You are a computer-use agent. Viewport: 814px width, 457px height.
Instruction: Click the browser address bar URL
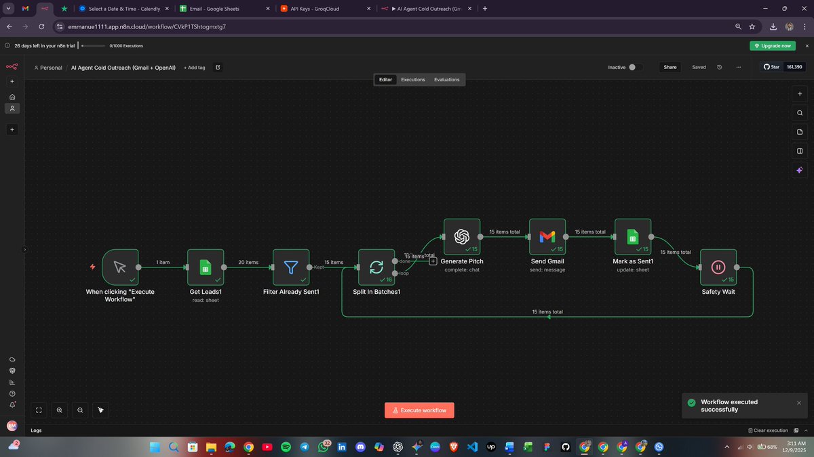[x=147, y=26]
